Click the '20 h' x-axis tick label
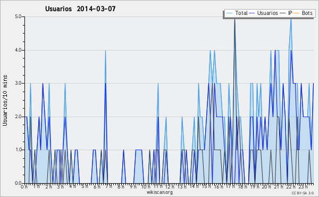This screenshot has width=319, height=197. click(x=266, y=186)
